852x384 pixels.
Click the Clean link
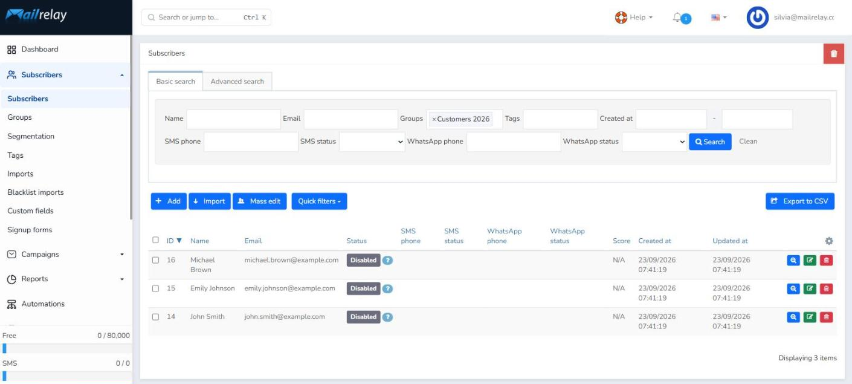coord(748,142)
